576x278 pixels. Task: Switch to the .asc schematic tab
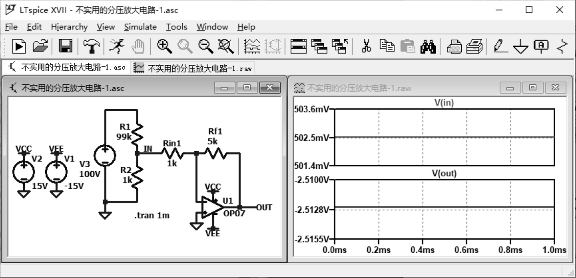point(66,68)
